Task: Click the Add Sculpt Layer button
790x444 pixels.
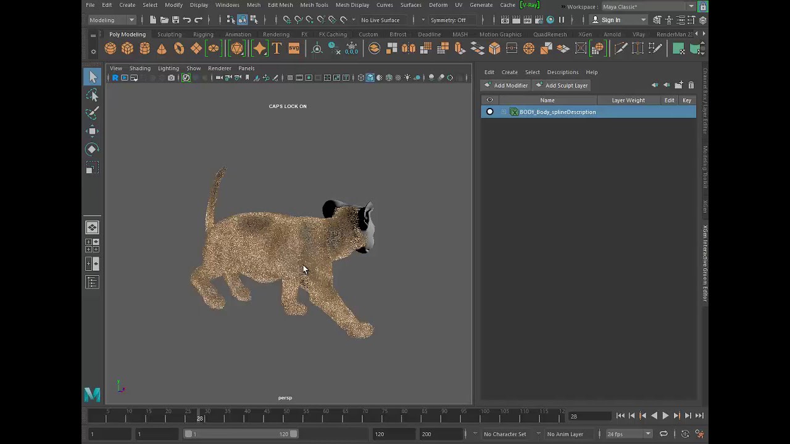Action: 562,86
